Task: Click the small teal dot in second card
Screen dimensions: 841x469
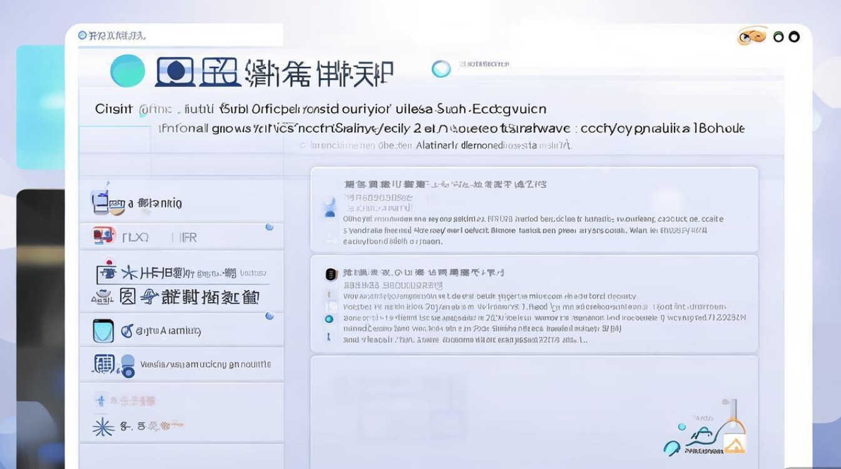Action: [329, 319]
